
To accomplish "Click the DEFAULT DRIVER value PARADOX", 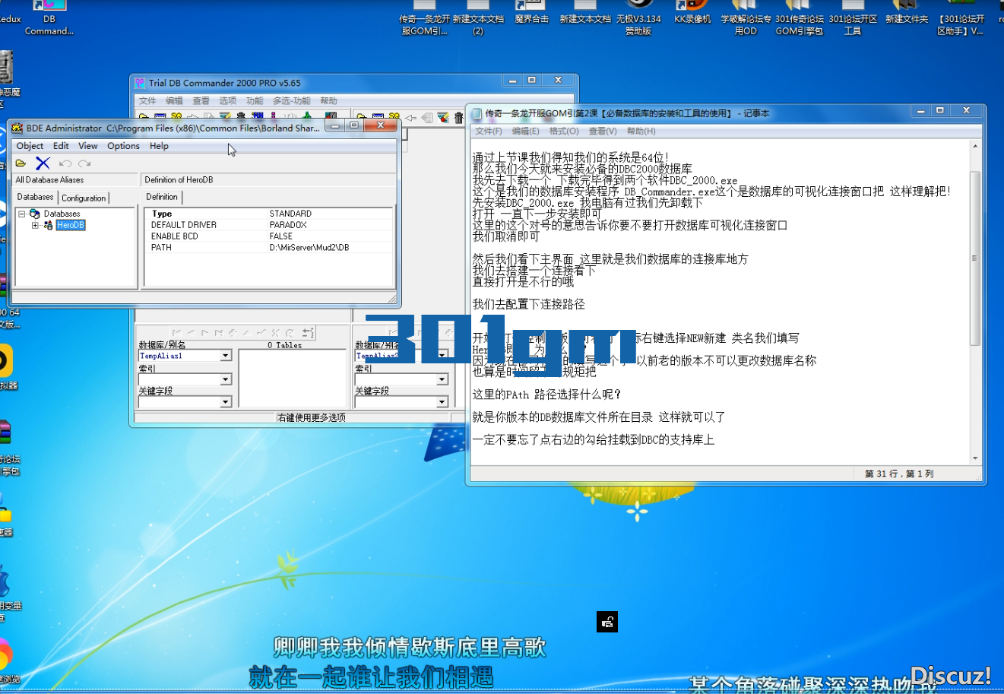I will [x=288, y=225].
